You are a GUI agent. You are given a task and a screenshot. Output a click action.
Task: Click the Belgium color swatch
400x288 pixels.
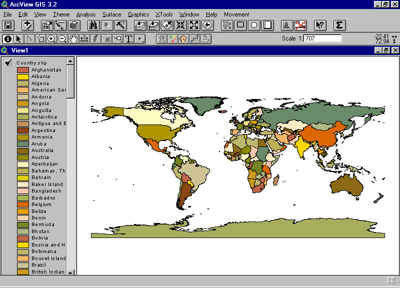pyautogui.click(x=22, y=204)
